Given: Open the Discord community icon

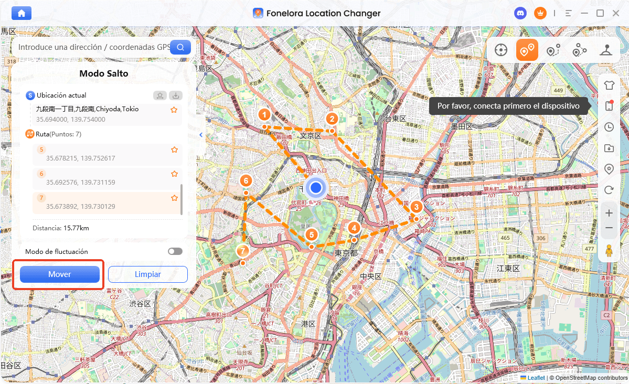Looking at the screenshot, I should coord(520,13).
